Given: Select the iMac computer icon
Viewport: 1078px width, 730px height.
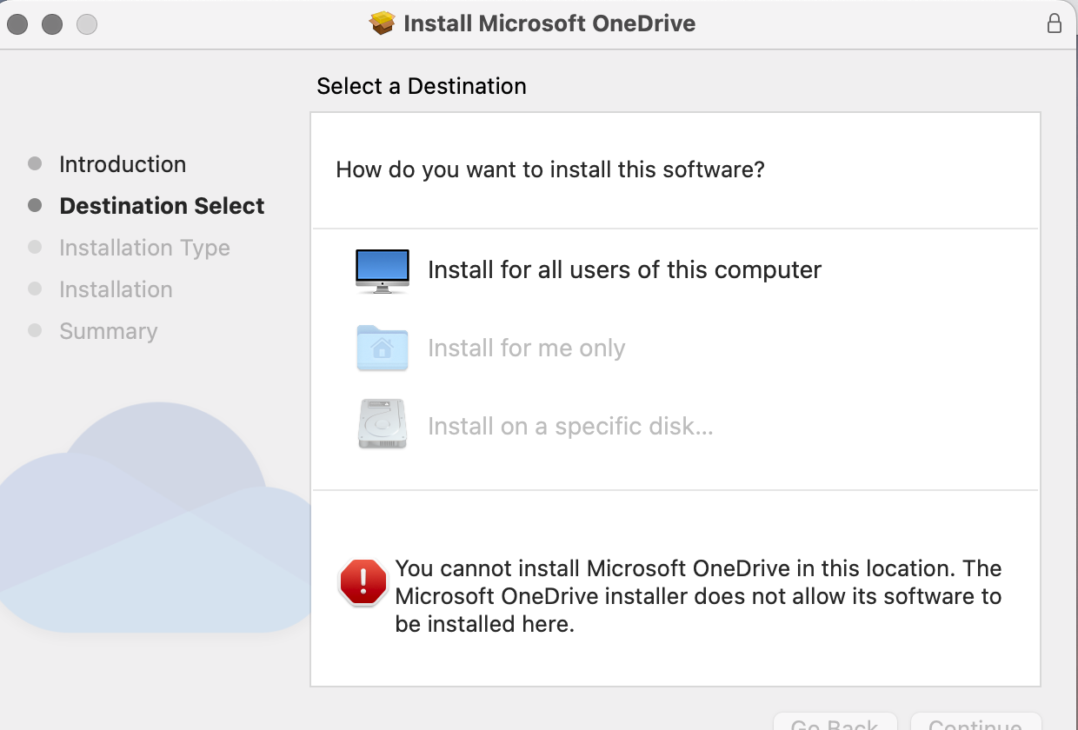Looking at the screenshot, I should point(382,271).
